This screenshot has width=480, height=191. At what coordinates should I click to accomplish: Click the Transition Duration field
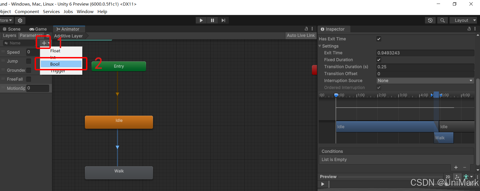(x=425, y=67)
